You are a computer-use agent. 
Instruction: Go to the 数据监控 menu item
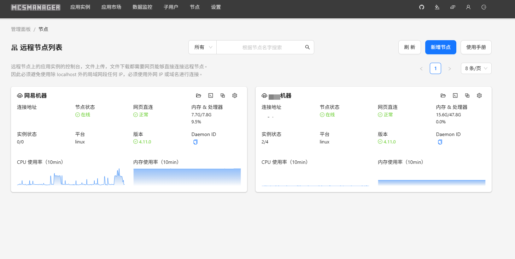142,7
